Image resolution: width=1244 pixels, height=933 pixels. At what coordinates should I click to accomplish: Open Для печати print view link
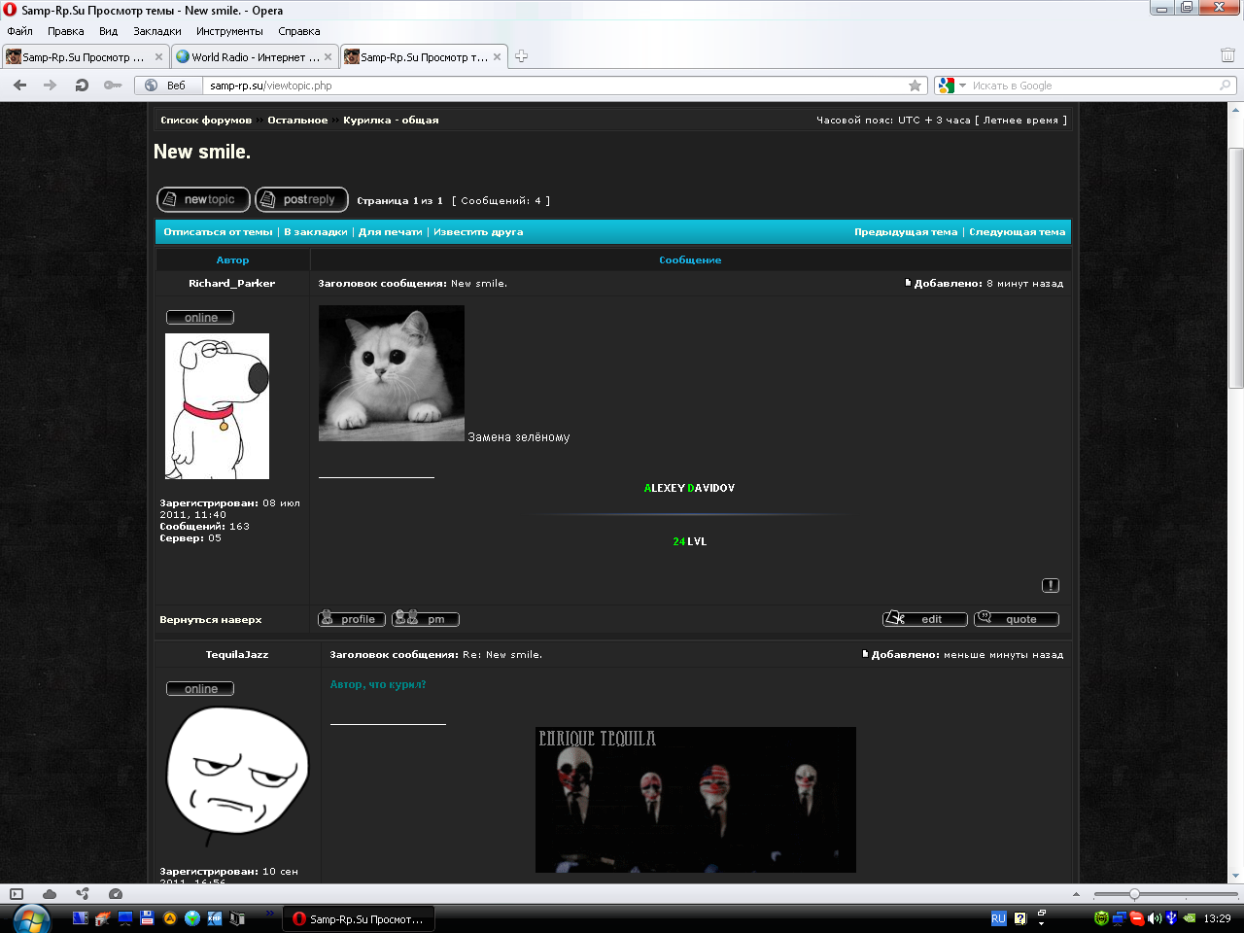(391, 232)
